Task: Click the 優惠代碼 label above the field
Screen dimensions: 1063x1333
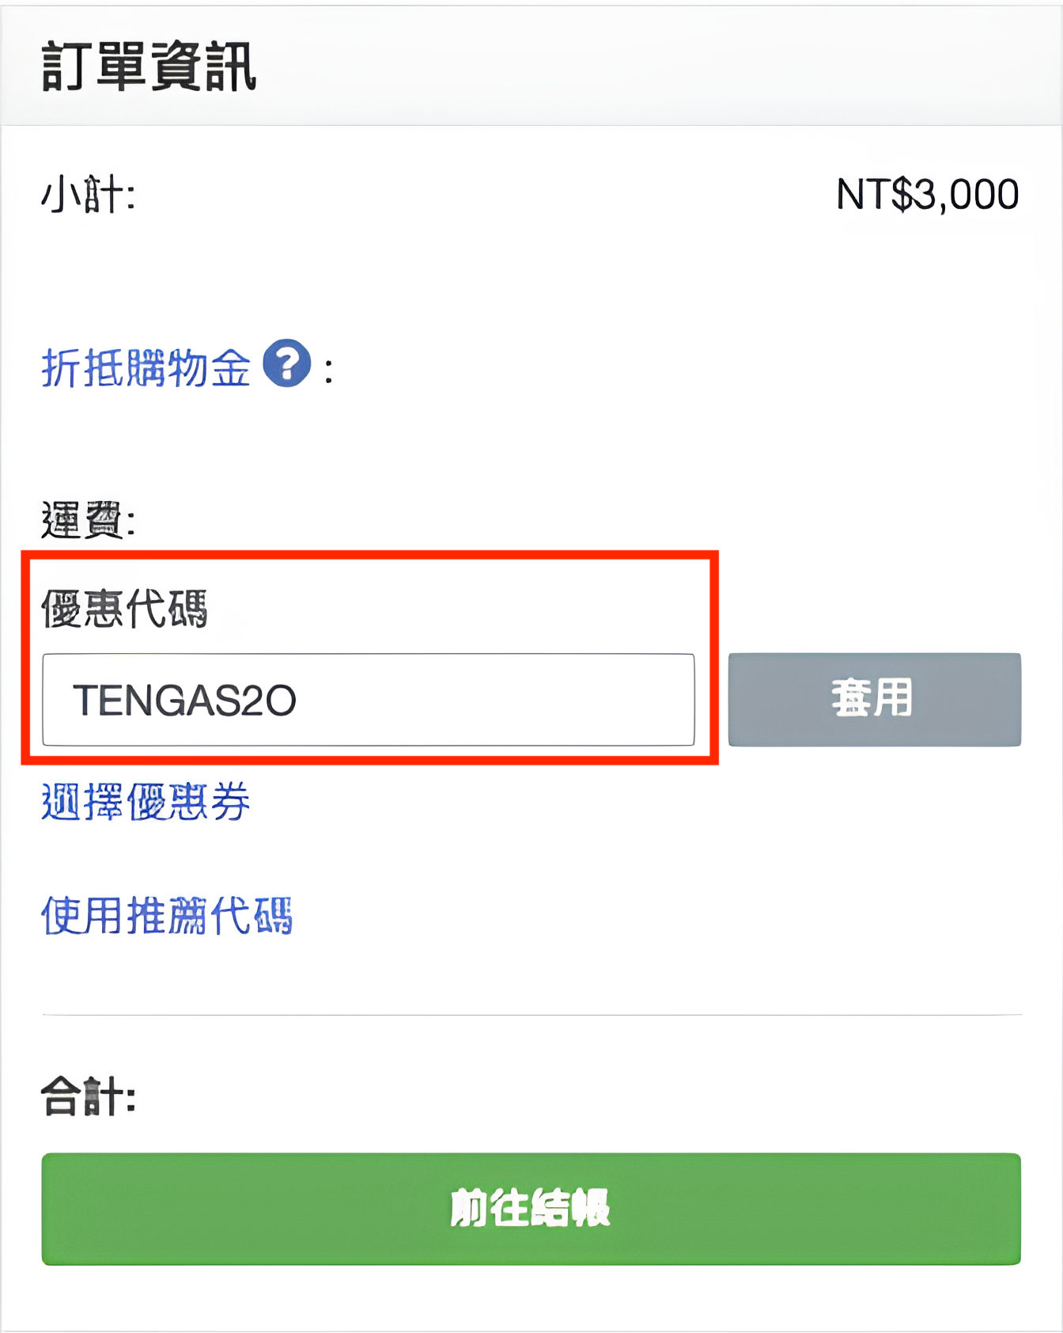Action: [124, 609]
